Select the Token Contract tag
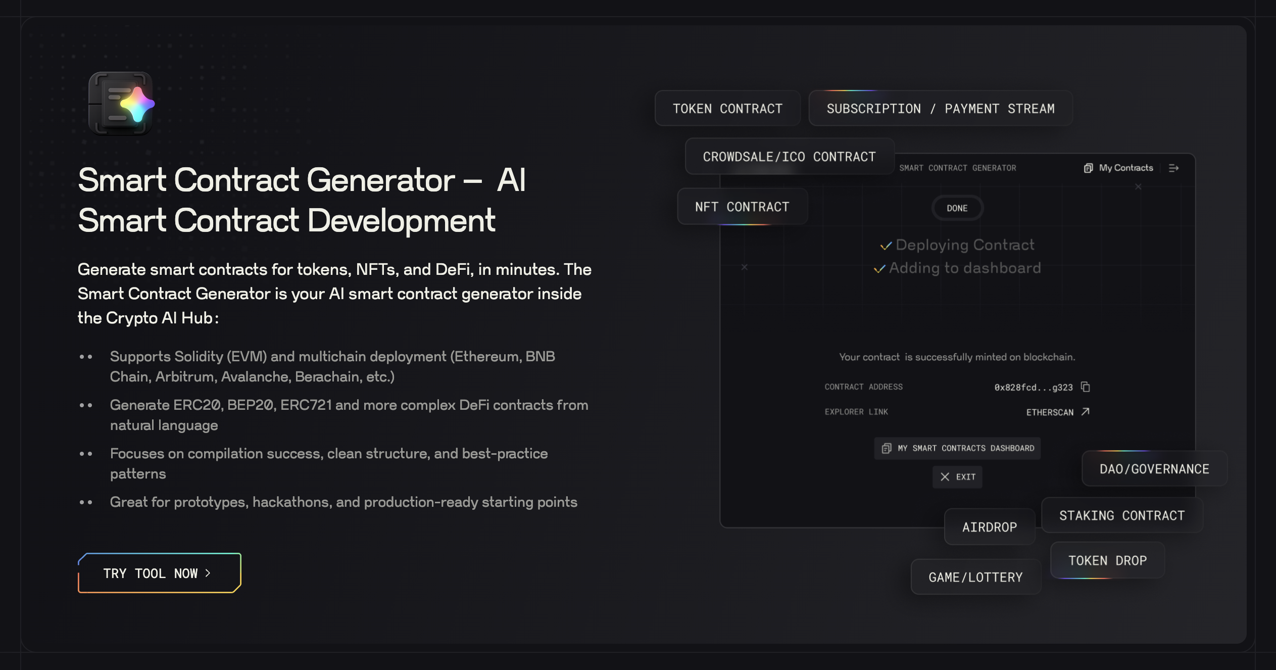Viewport: 1276px width, 670px height. [727, 109]
